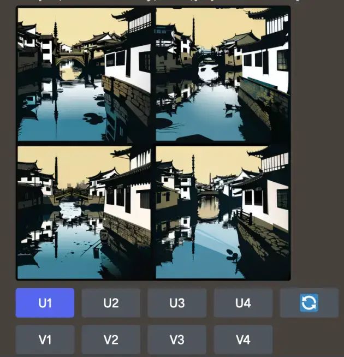Open the bottom-left generated canal image
Viewport: 344px width, 357px height.
click(x=84, y=212)
